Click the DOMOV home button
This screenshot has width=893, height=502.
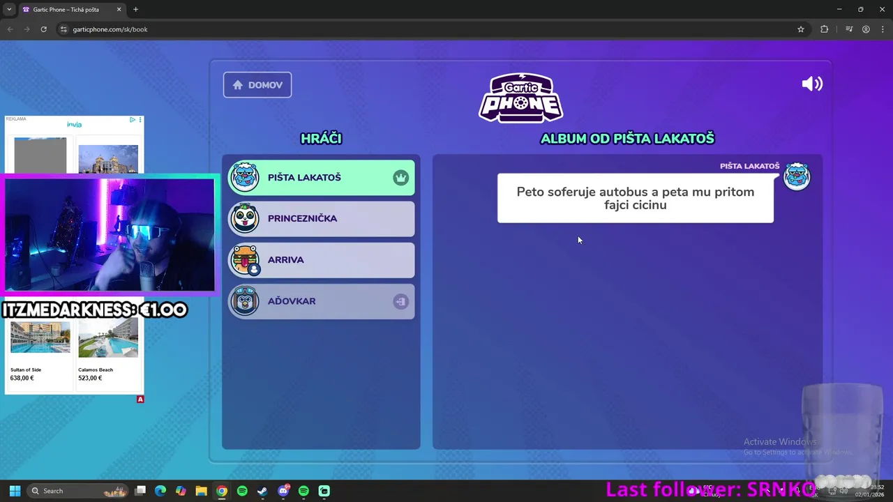[x=257, y=85]
